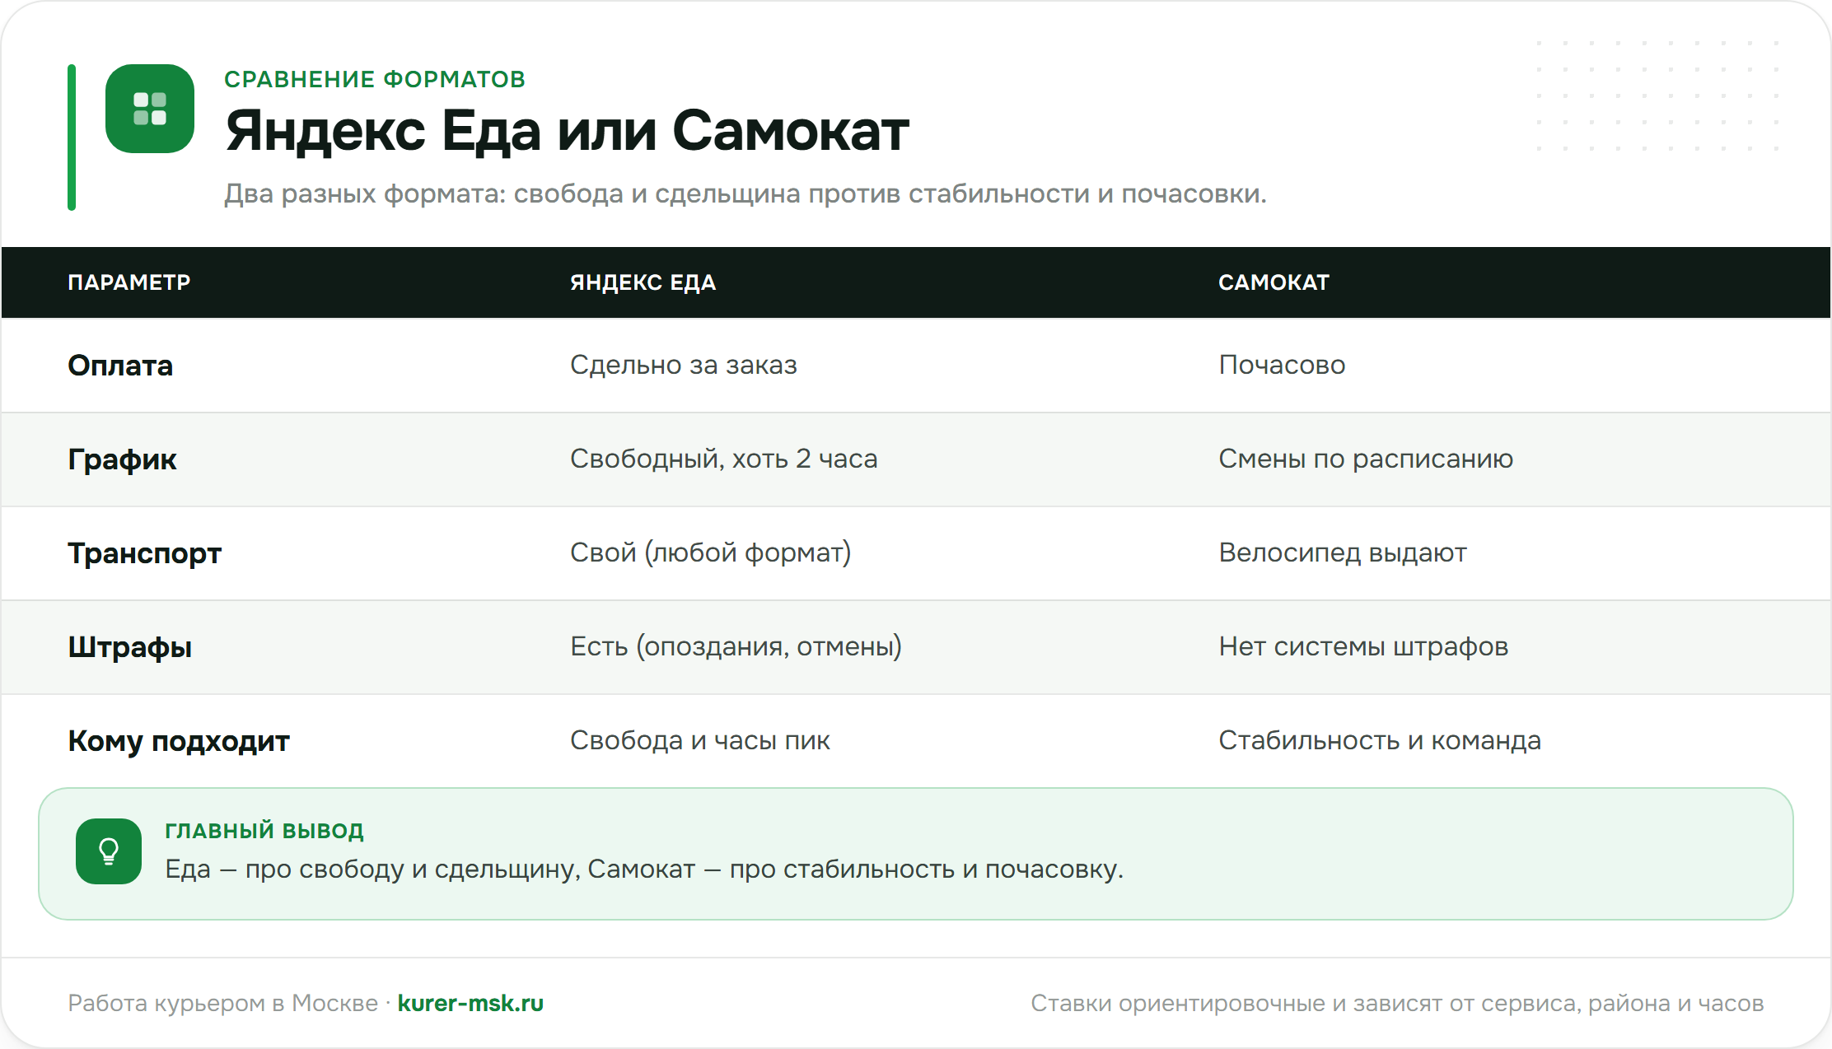Click the cell Свобода и часы пик
1832x1049 pixels.
coord(700,740)
